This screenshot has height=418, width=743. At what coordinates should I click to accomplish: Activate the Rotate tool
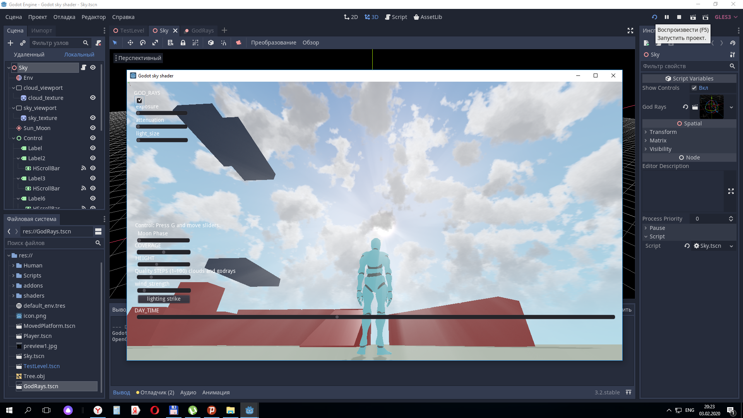coord(142,43)
